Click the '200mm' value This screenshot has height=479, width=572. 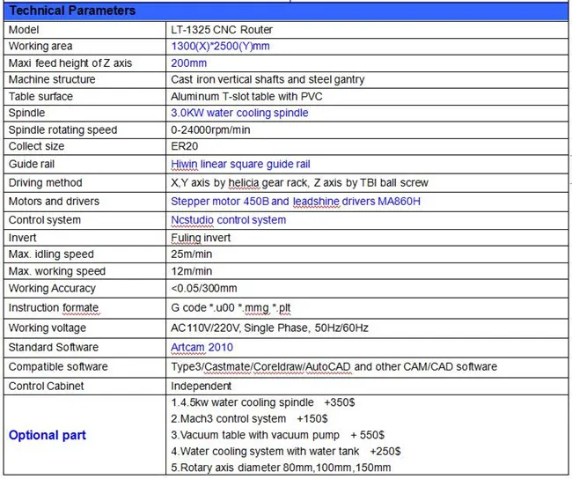(189, 63)
